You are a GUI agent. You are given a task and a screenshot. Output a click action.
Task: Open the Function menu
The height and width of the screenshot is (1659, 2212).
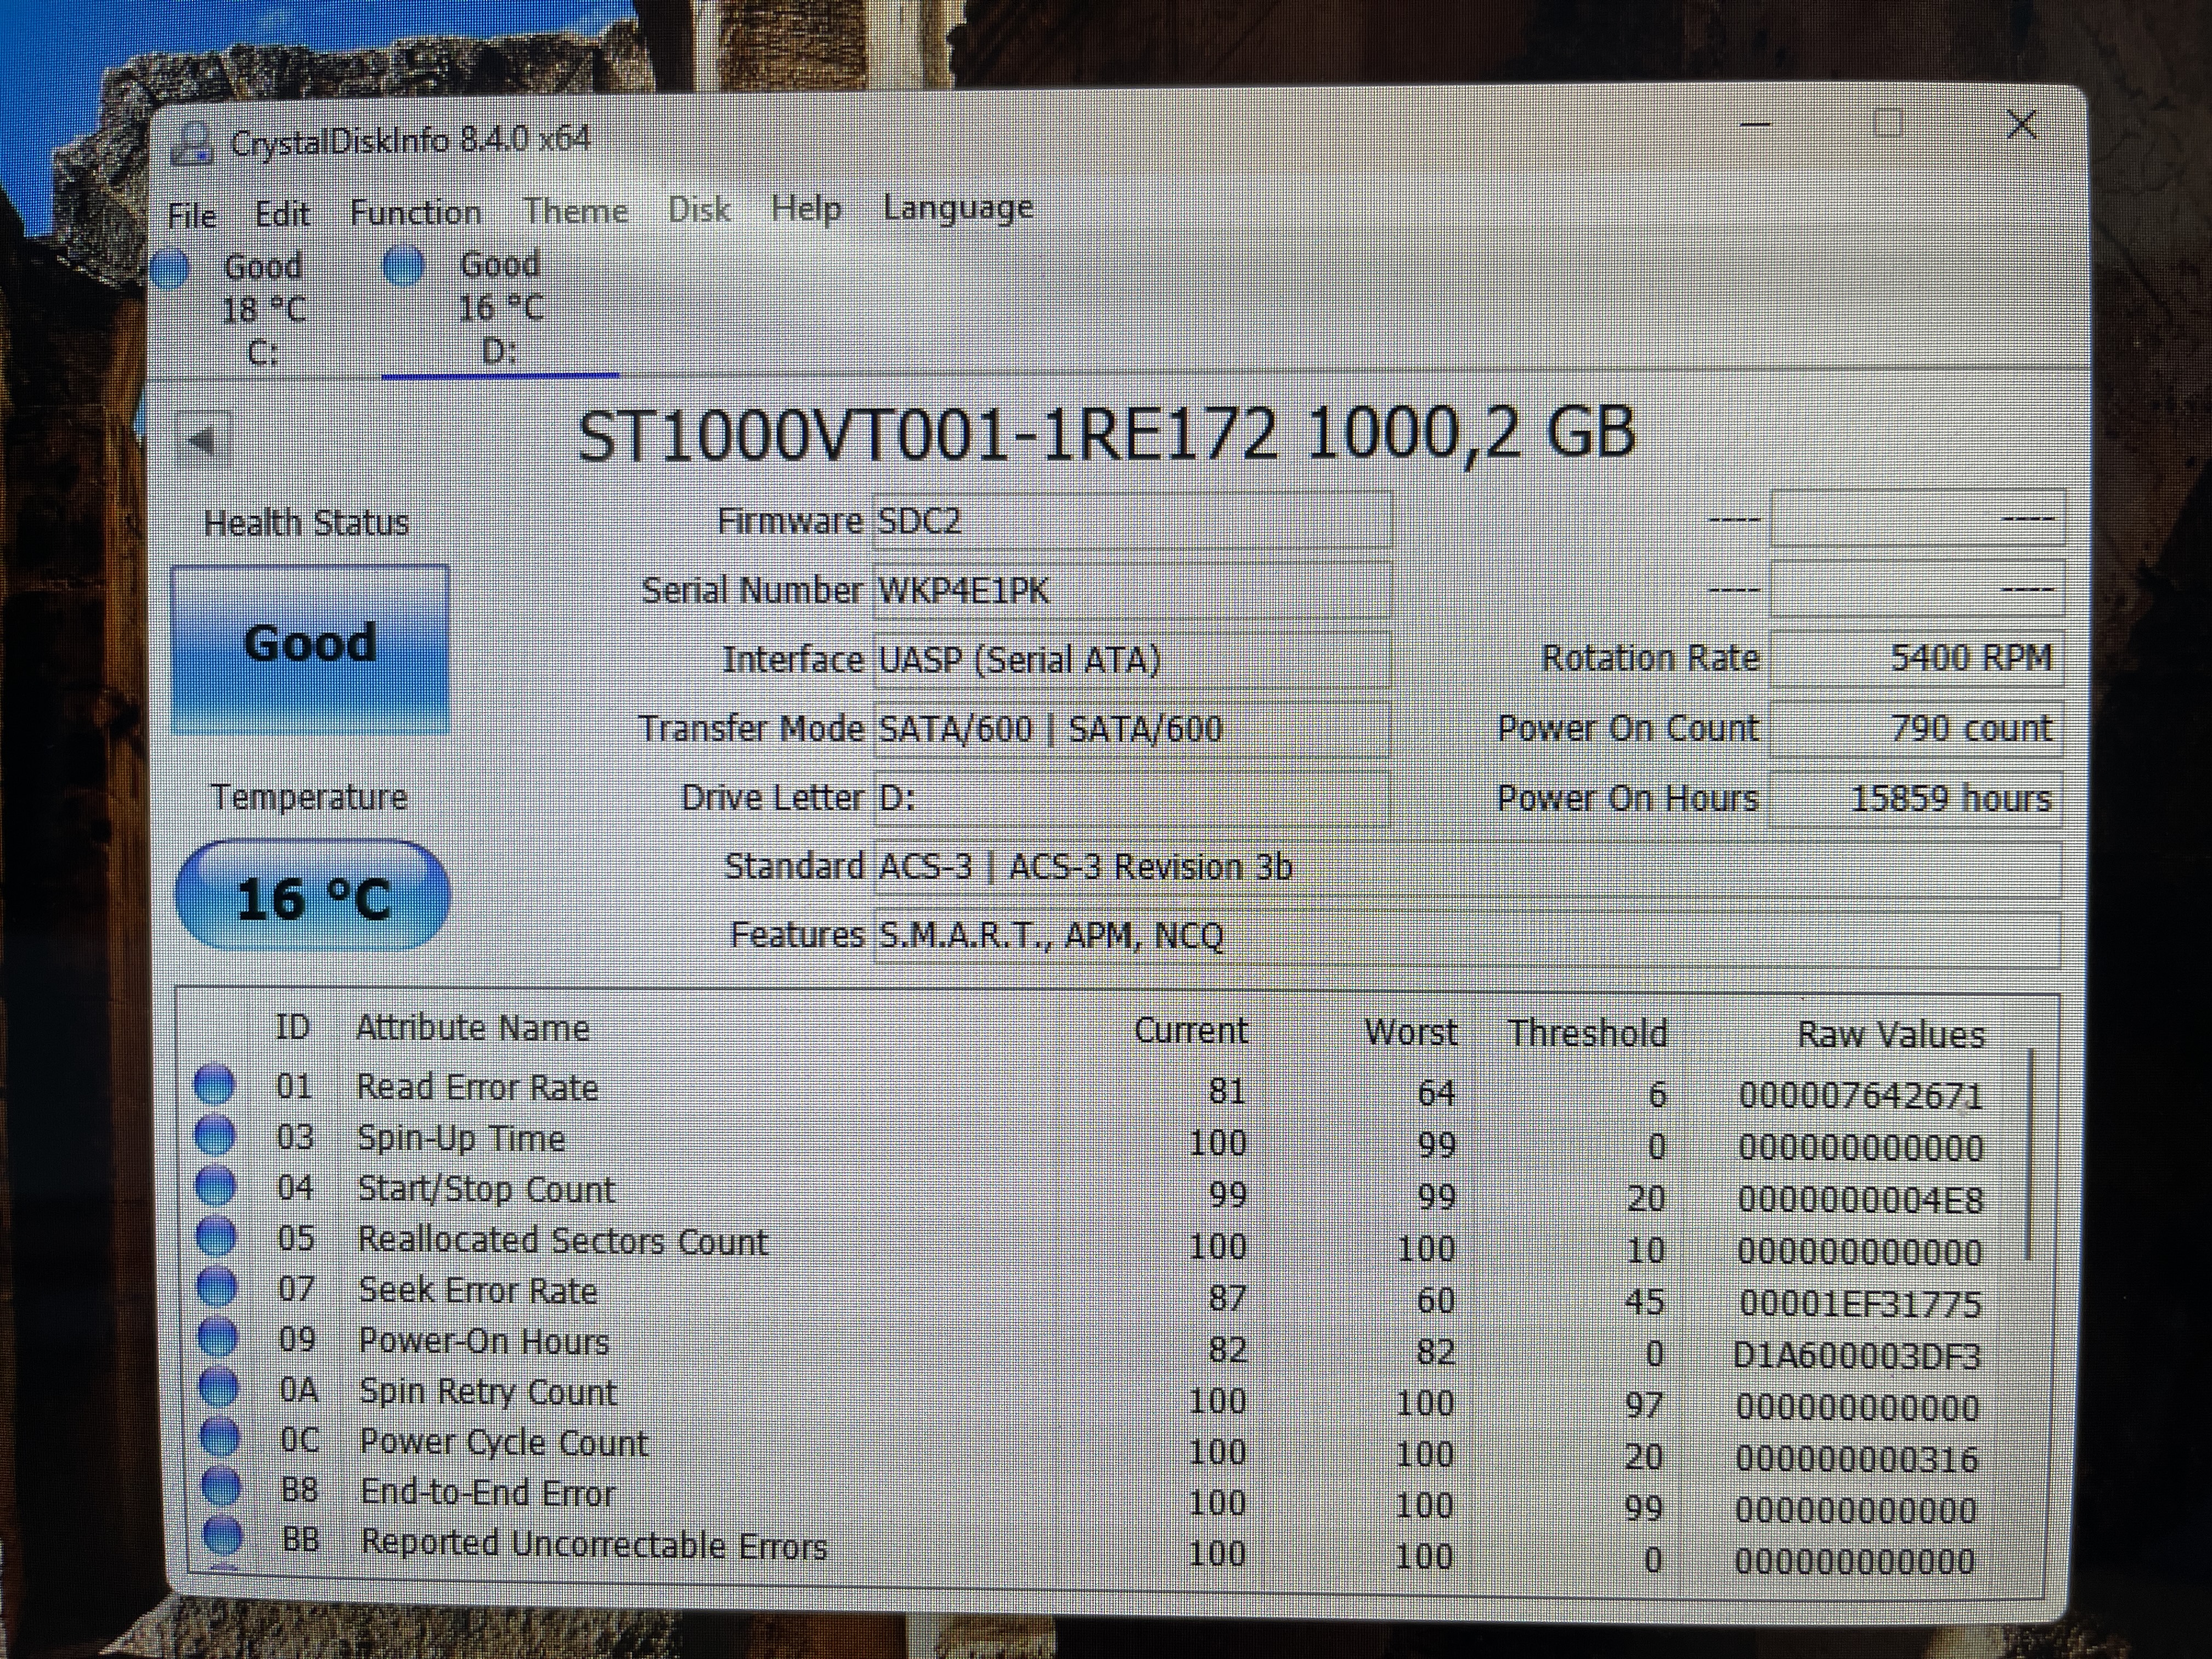(415, 212)
